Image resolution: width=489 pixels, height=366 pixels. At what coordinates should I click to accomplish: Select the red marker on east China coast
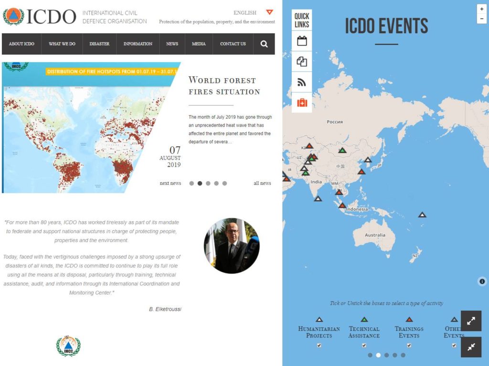(361, 172)
